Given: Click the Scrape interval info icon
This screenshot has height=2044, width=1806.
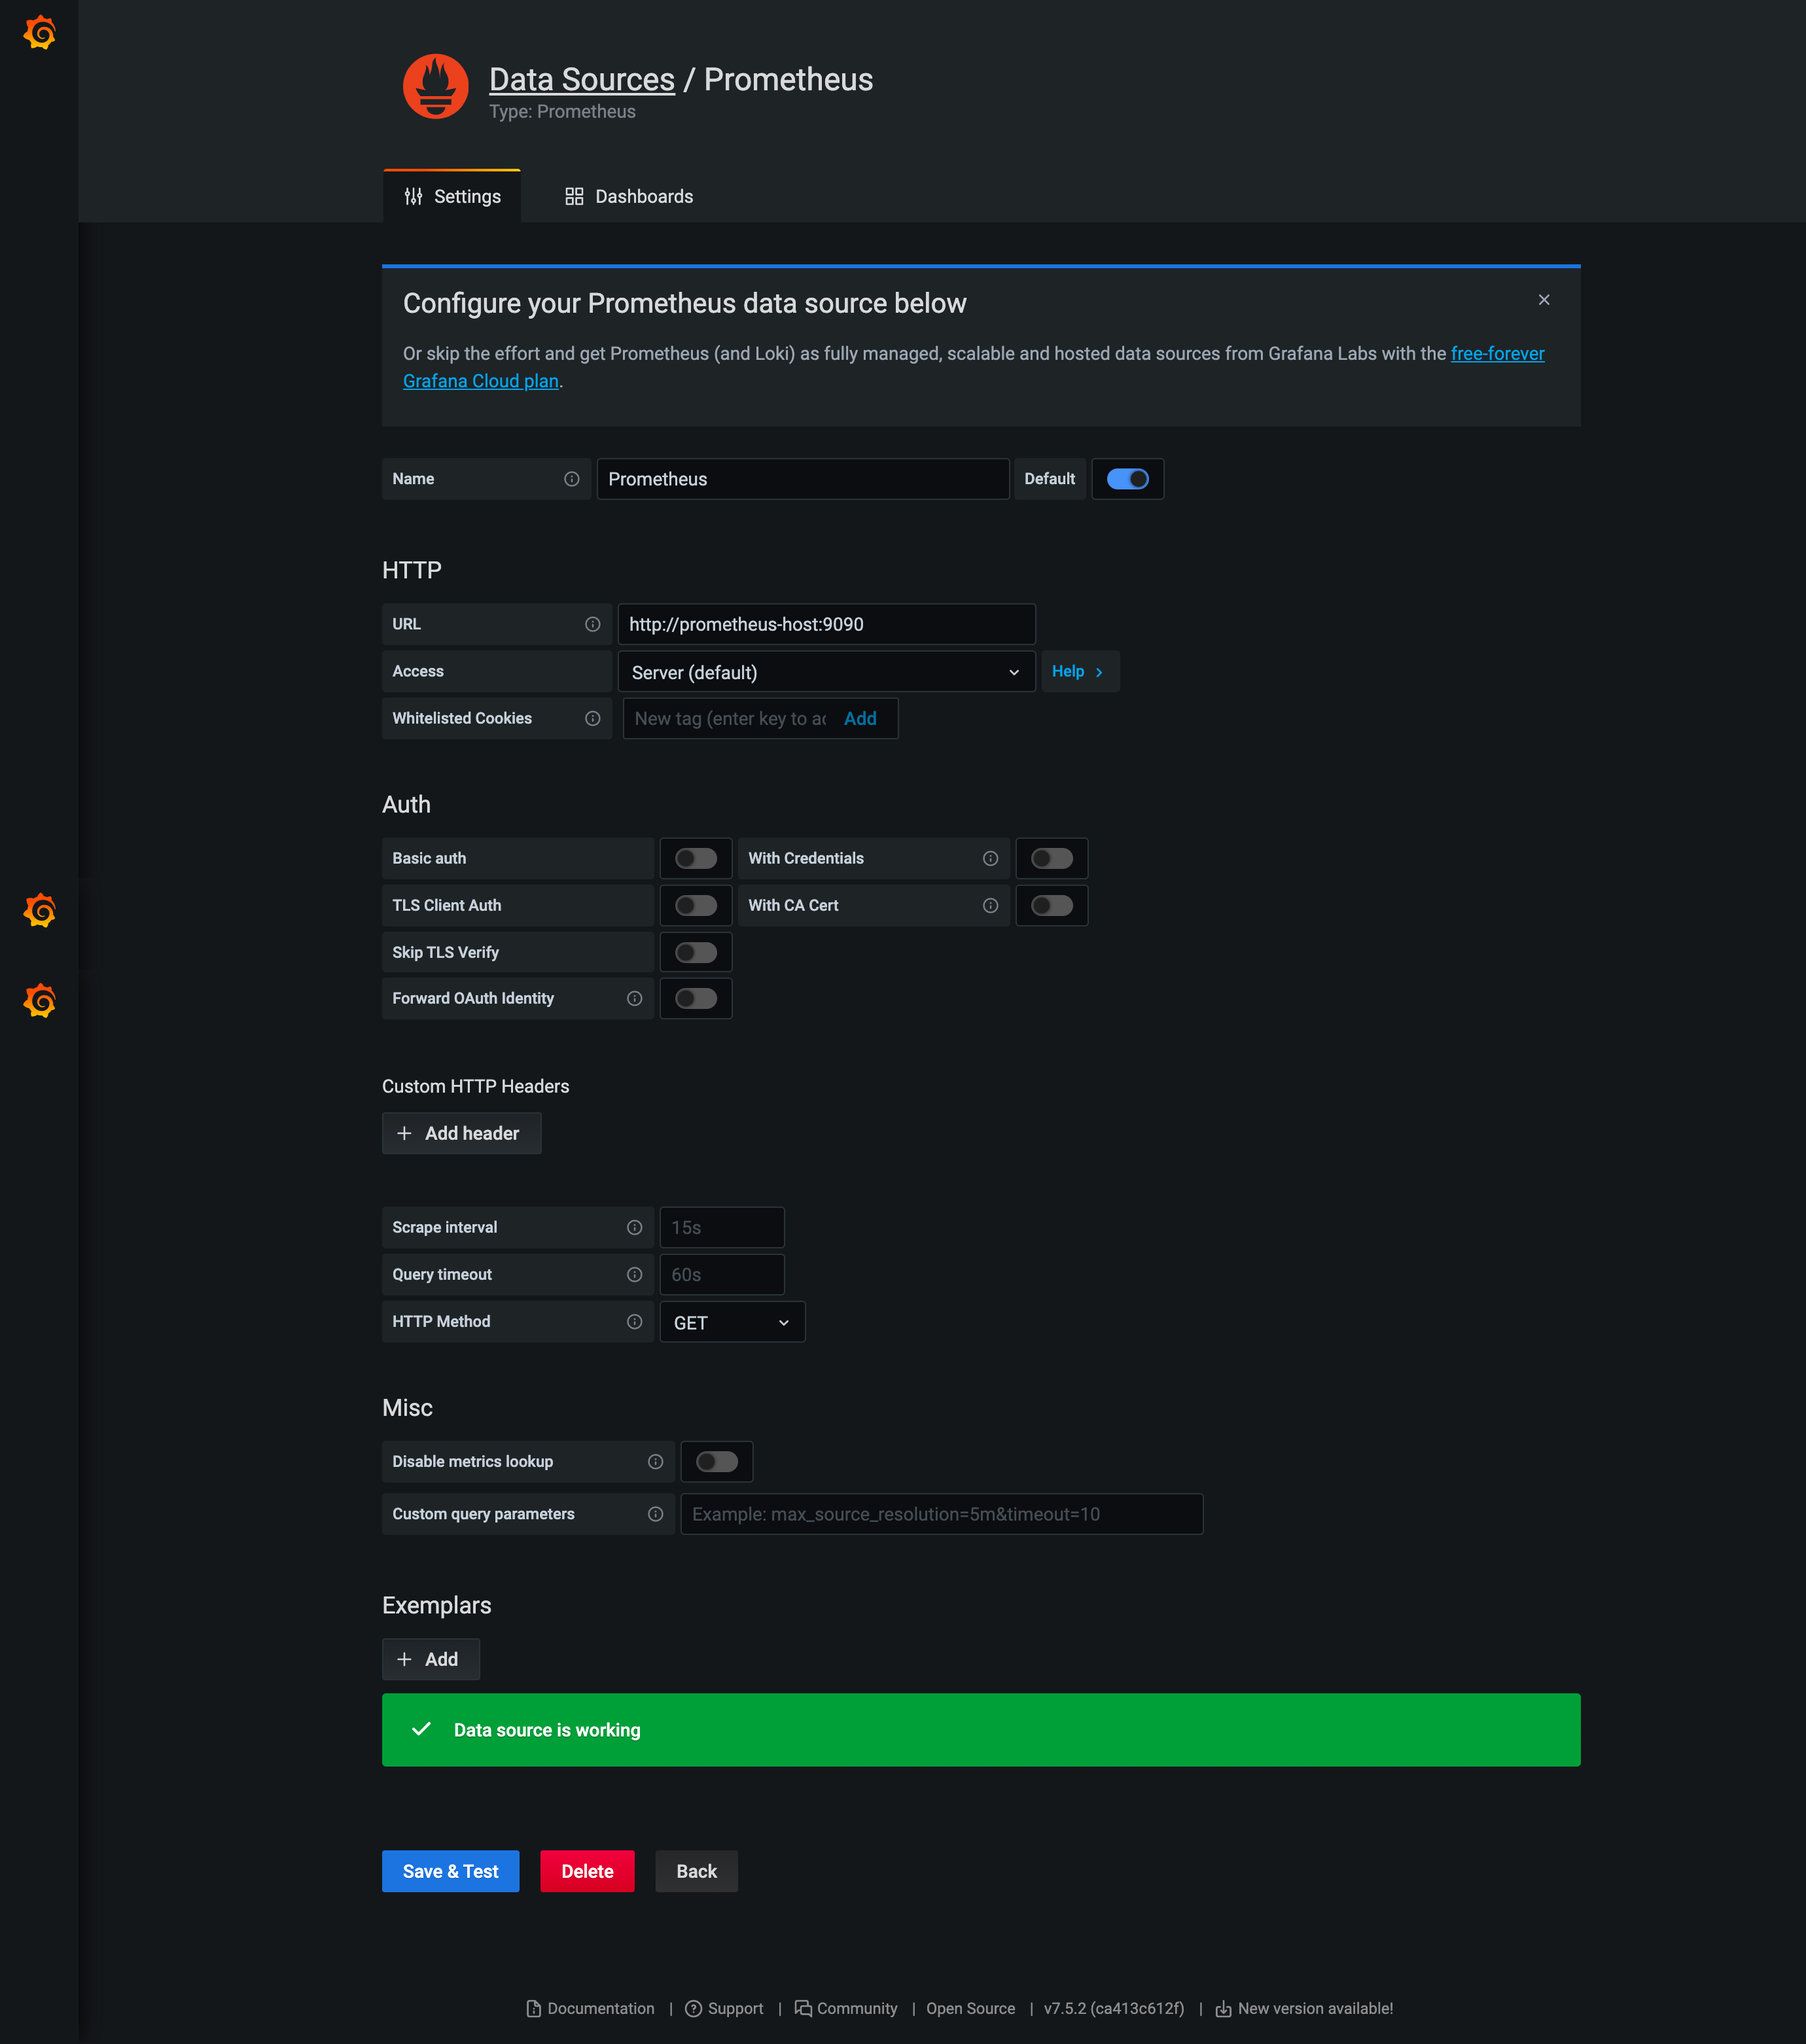Looking at the screenshot, I should 634,1227.
